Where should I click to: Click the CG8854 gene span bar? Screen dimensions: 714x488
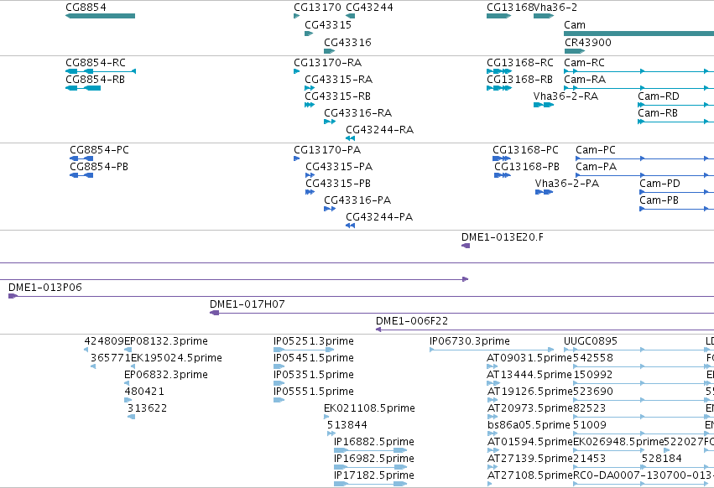click(x=100, y=16)
